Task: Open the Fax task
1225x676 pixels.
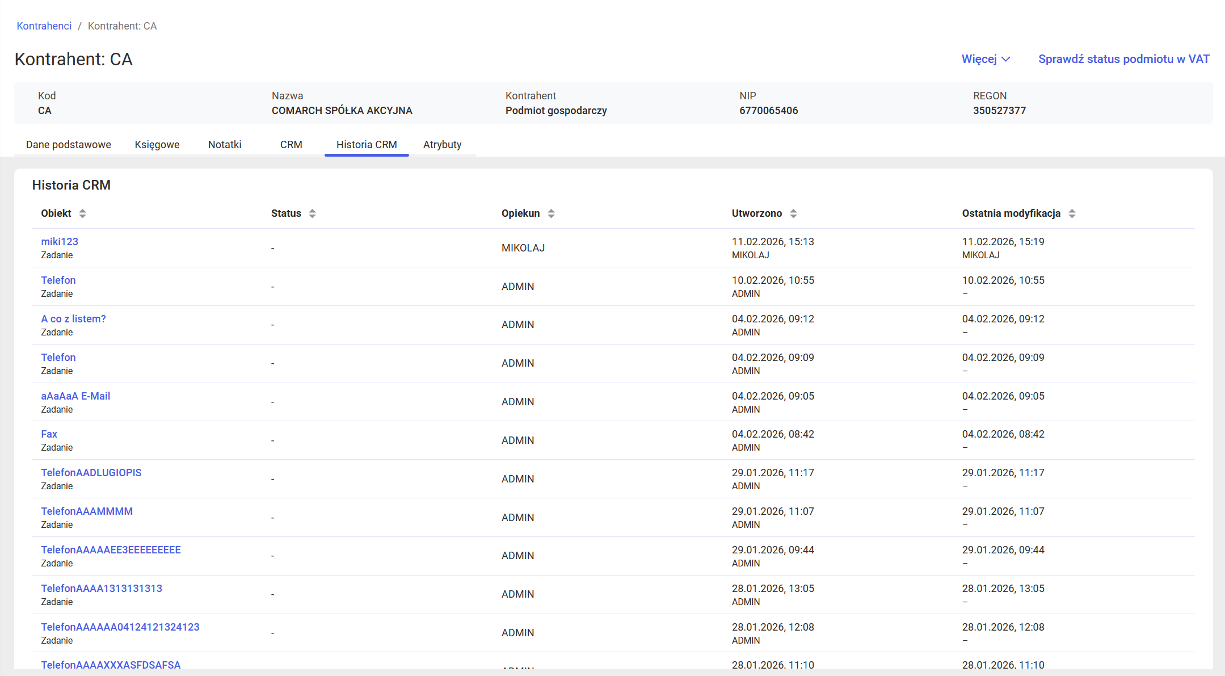Action: coord(49,434)
